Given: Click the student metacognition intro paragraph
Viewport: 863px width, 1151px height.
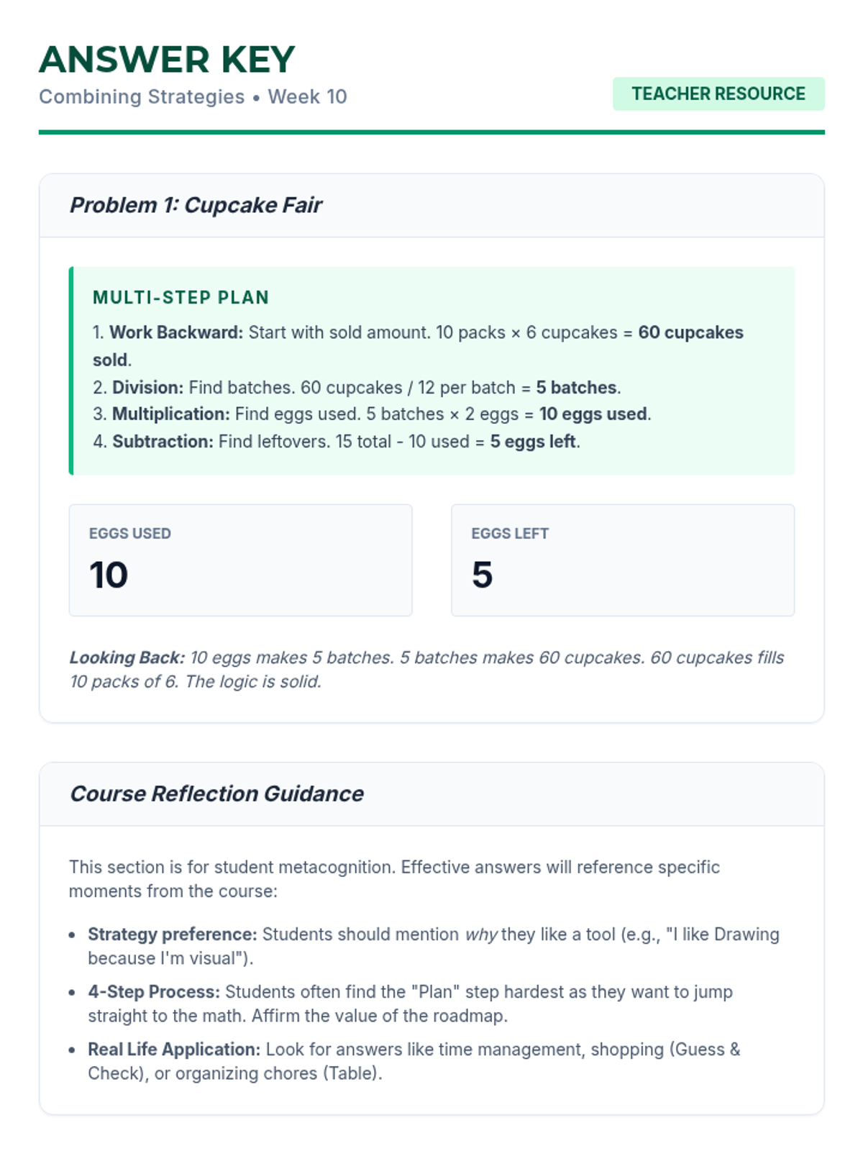Looking at the screenshot, I should pos(394,879).
